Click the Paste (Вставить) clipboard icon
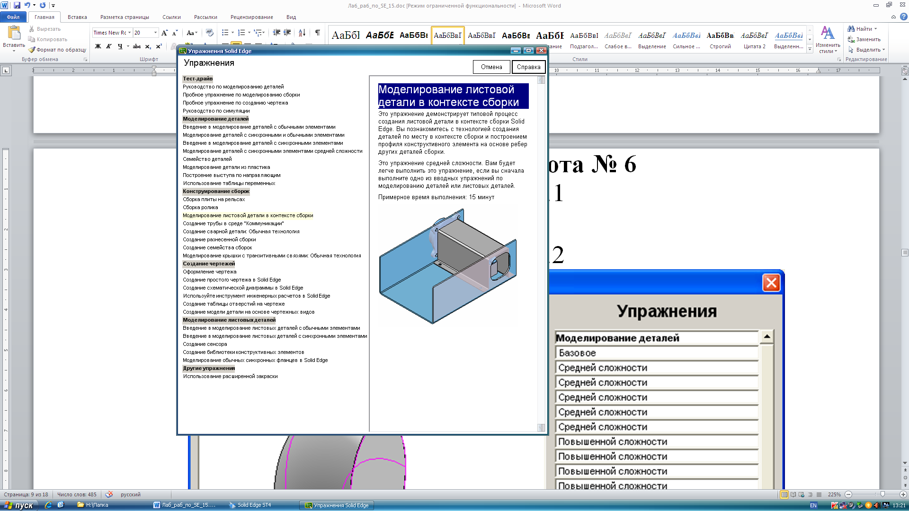 [x=14, y=33]
